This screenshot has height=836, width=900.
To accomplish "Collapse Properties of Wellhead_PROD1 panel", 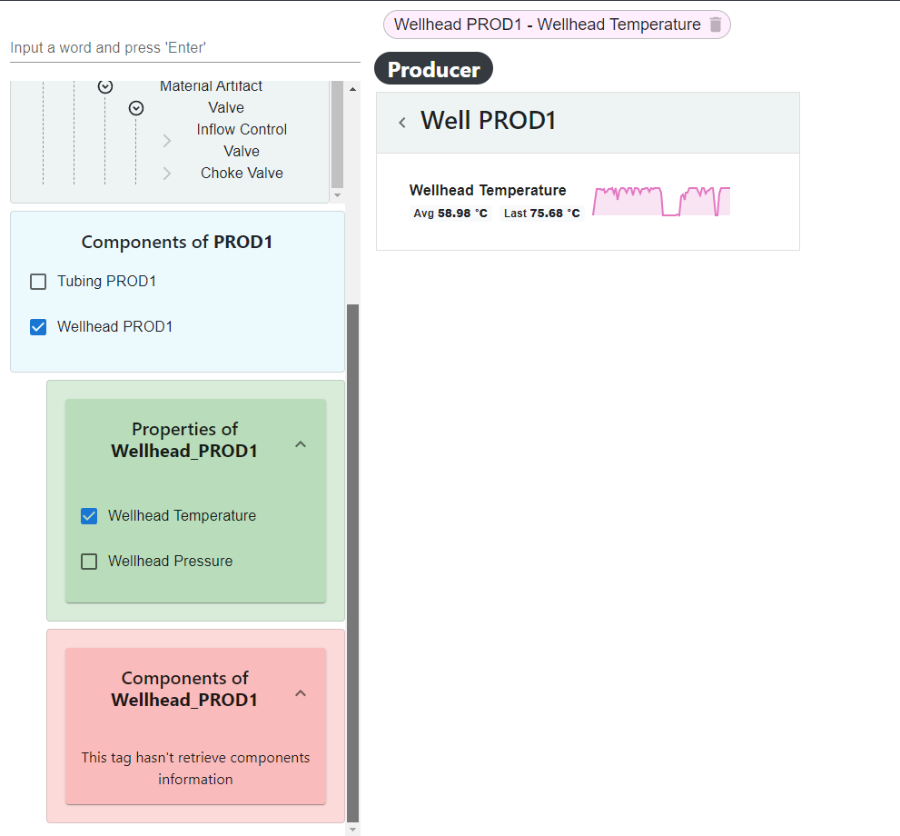I will [x=301, y=444].
